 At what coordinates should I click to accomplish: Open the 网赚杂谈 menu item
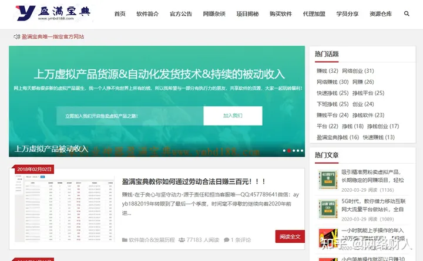pos(214,13)
